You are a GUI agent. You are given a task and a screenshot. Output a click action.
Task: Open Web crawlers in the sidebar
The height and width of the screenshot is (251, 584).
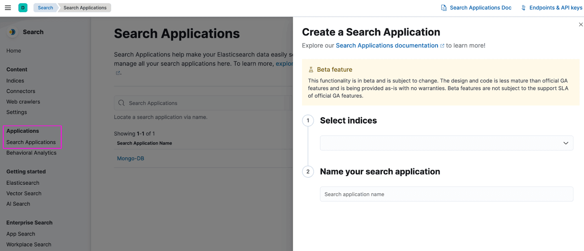point(23,102)
